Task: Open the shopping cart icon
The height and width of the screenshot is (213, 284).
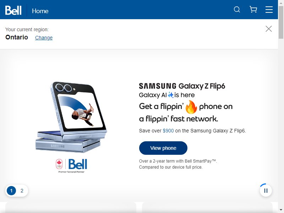Action: (253, 10)
